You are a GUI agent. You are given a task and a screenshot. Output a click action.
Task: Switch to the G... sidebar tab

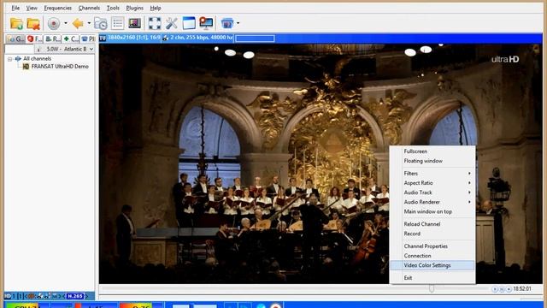(15, 38)
